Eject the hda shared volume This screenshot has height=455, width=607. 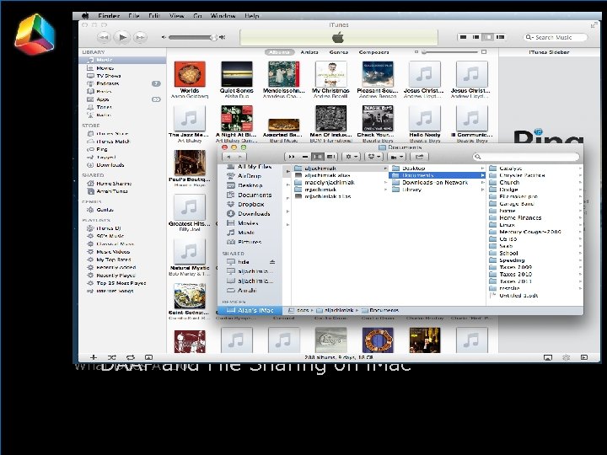coord(272,262)
